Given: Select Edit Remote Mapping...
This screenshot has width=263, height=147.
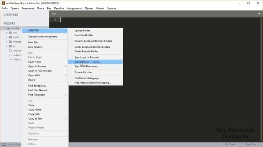Looking at the screenshot, I should click(95, 78).
